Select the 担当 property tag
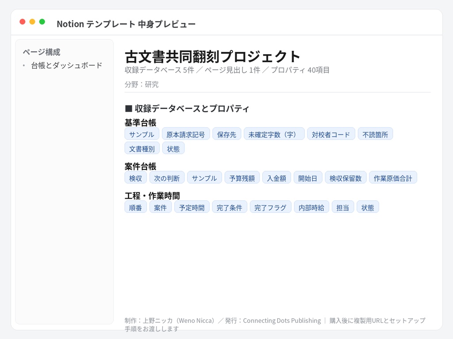The width and height of the screenshot is (453, 339). tap(343, 207)
